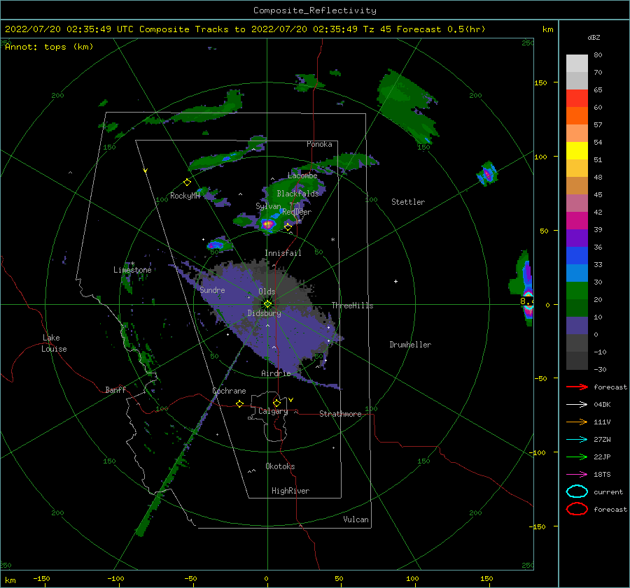Click the intense storm cell near Sylvan
This screenshot has height=588, width=630.
coord(268,224)
